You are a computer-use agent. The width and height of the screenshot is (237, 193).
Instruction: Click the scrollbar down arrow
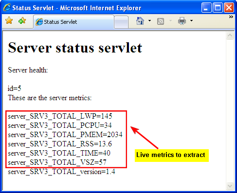click(230, 186)
